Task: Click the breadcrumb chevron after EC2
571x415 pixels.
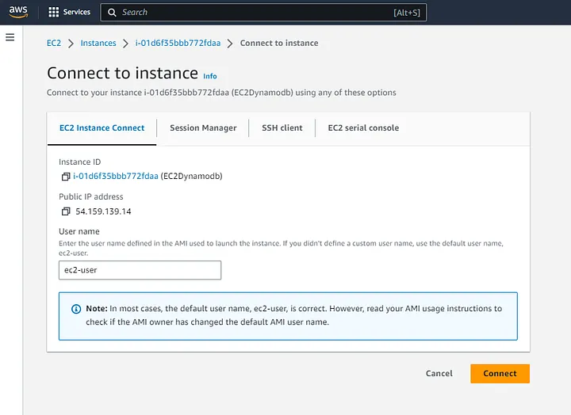Action: [71, 43]
